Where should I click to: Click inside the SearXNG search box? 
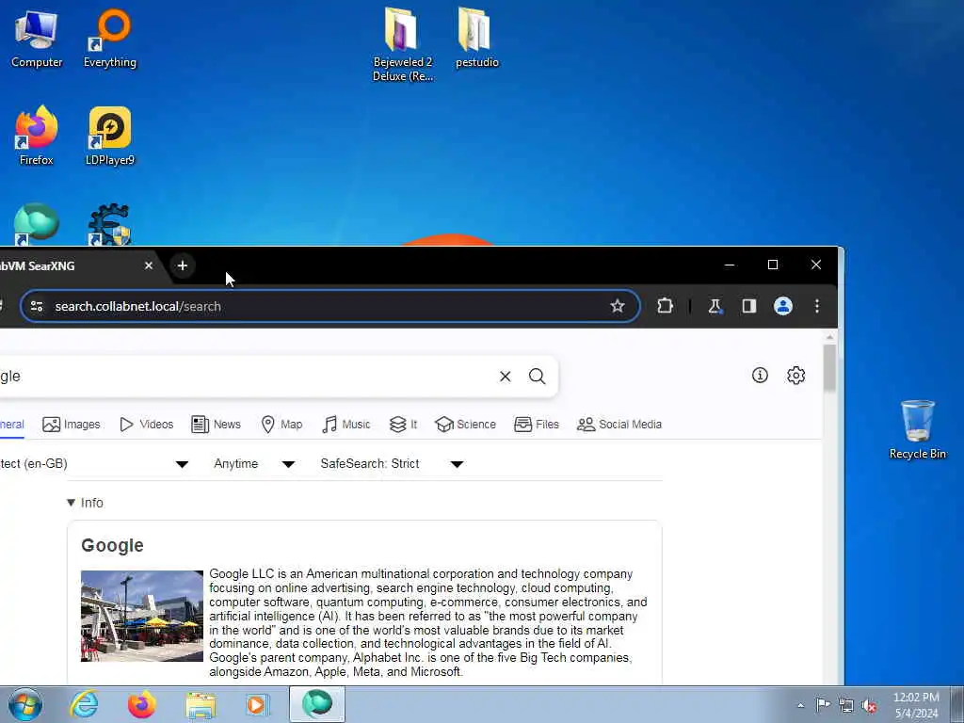pyautogui.click(x=246, y=377)
